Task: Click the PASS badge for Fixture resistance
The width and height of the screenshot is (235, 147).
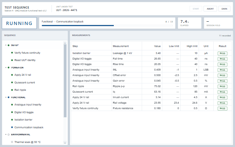Action: click(x=223, y=108)
